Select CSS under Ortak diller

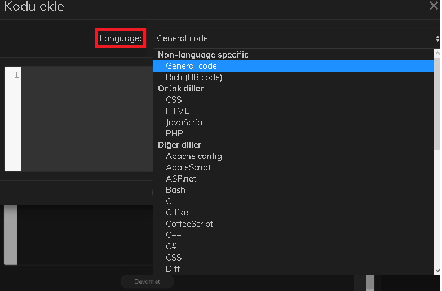point(174,100)
